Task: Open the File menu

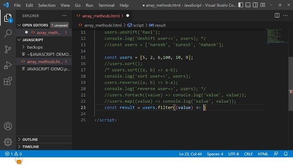Action: pos(17,5)
